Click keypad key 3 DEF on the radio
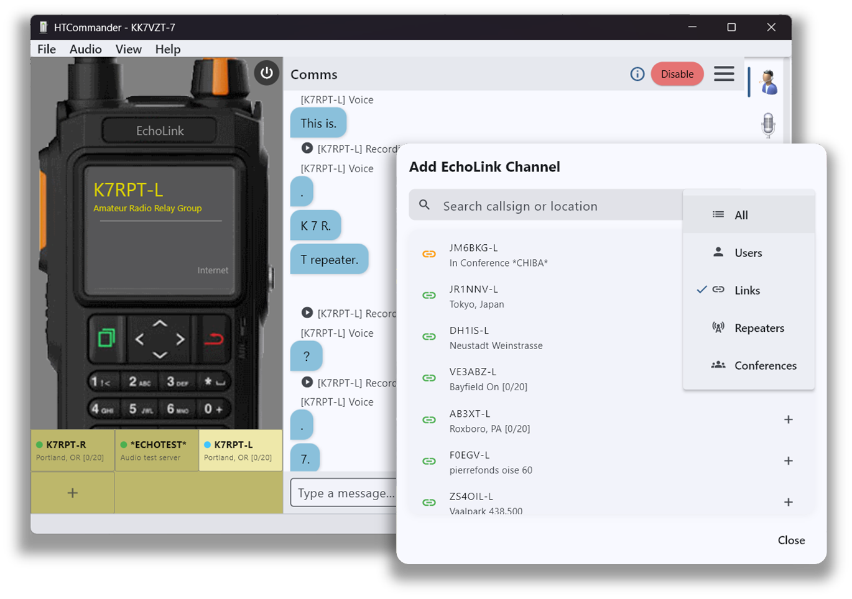 pyautogui.click(x=178, y=382)
